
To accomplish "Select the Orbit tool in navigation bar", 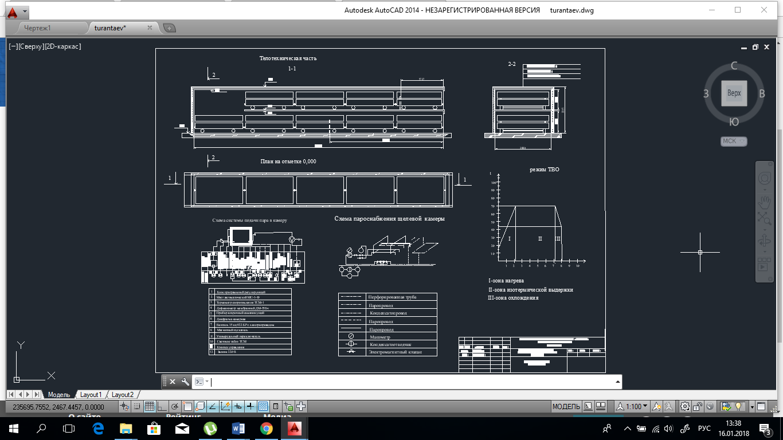I will tap(765, 241).
